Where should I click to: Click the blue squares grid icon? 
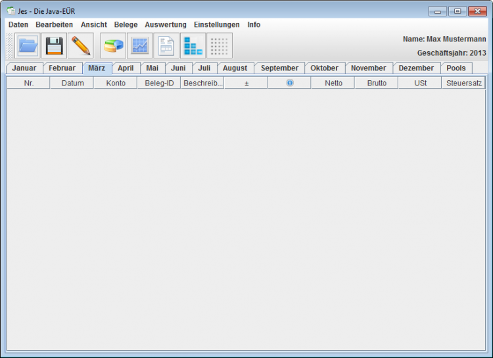click(x=193, y=46)
